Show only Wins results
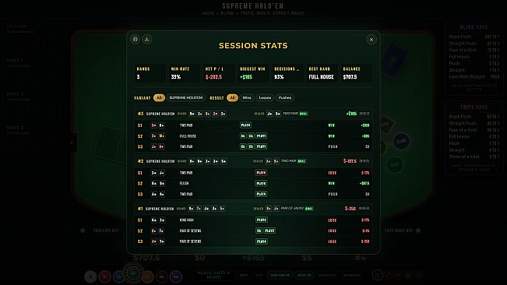The height and width of the screenshot is (285, 507). [x=247, y=97]
